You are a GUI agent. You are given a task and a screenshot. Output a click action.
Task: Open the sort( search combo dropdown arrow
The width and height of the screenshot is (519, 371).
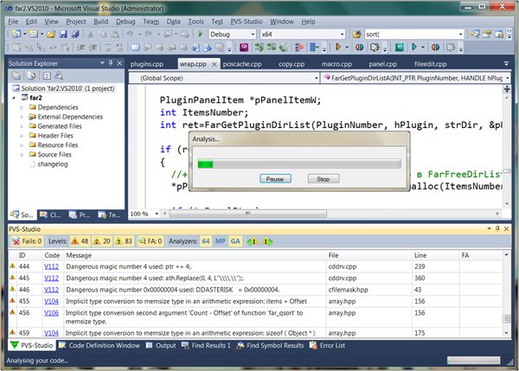point(460,34)
